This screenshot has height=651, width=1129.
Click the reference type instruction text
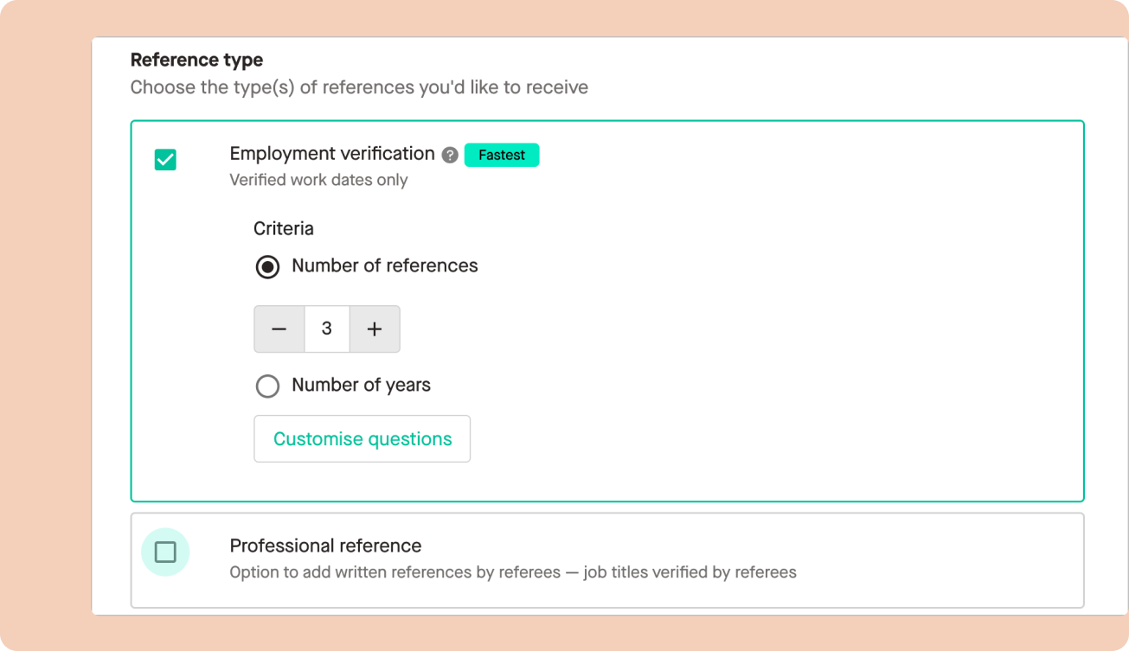pyautogui.click(x=359, y=87)
